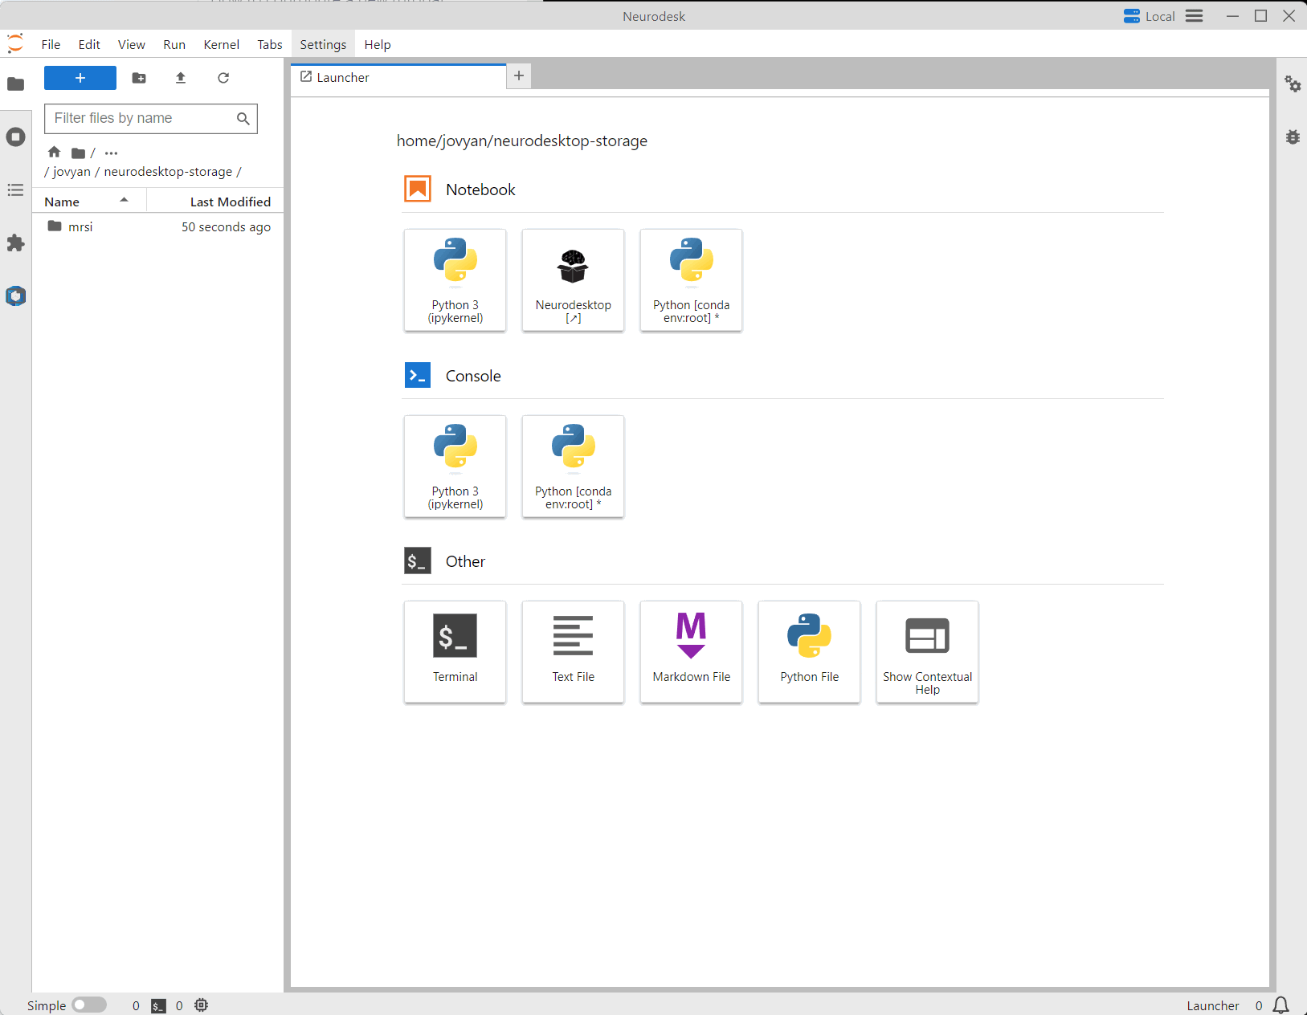This screenshot has height=1015, width=1307.
Task: Toggle Simple interface mode switch
Action: point(89,1005)
